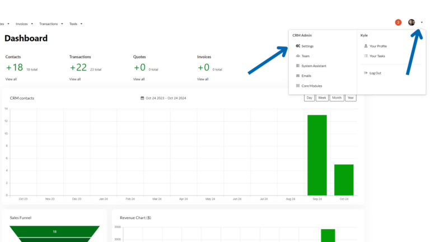Switch chart to Day view

click(x=309, y=98)
